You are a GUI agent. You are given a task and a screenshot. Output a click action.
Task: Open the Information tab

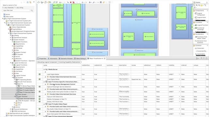(53, 58)
